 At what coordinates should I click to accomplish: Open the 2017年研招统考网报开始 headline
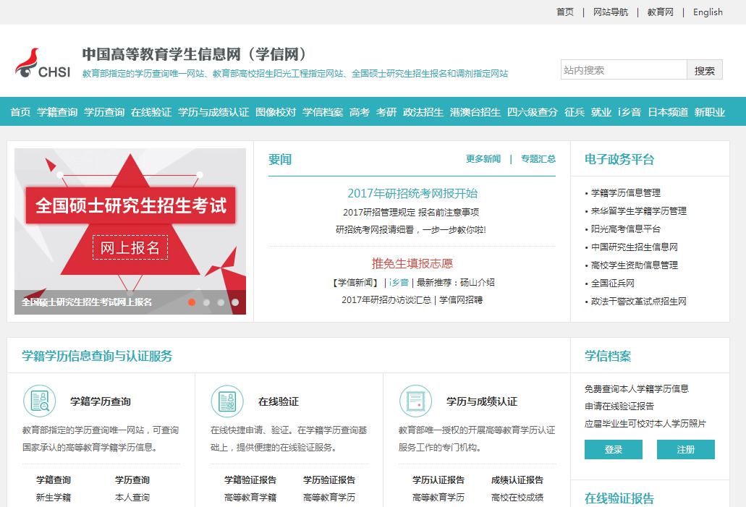[x=412, y=193]
